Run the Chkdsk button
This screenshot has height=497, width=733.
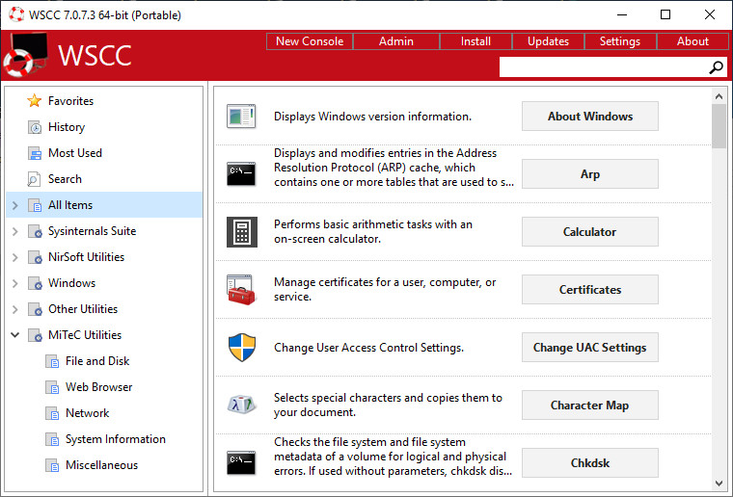click(x=589, y=463)
